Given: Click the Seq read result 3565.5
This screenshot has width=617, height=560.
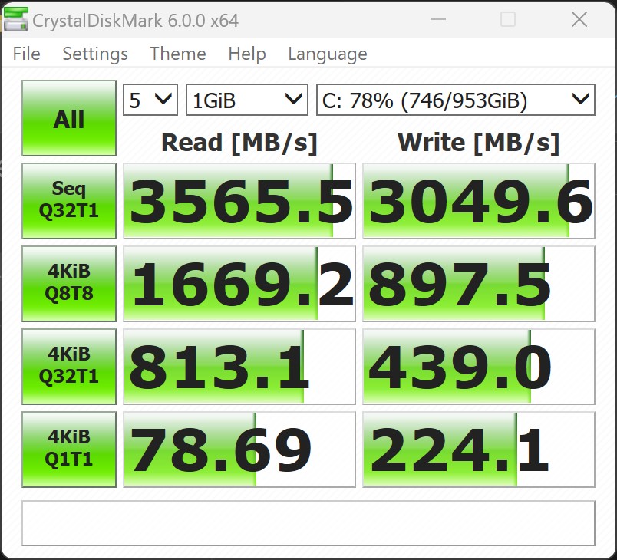Looking at the screenshot, I should (239, 201).
